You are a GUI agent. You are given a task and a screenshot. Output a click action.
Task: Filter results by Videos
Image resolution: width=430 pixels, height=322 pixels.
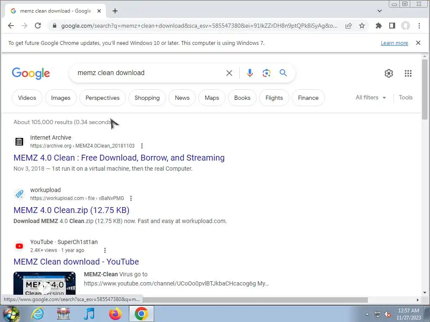click(27, 98)
